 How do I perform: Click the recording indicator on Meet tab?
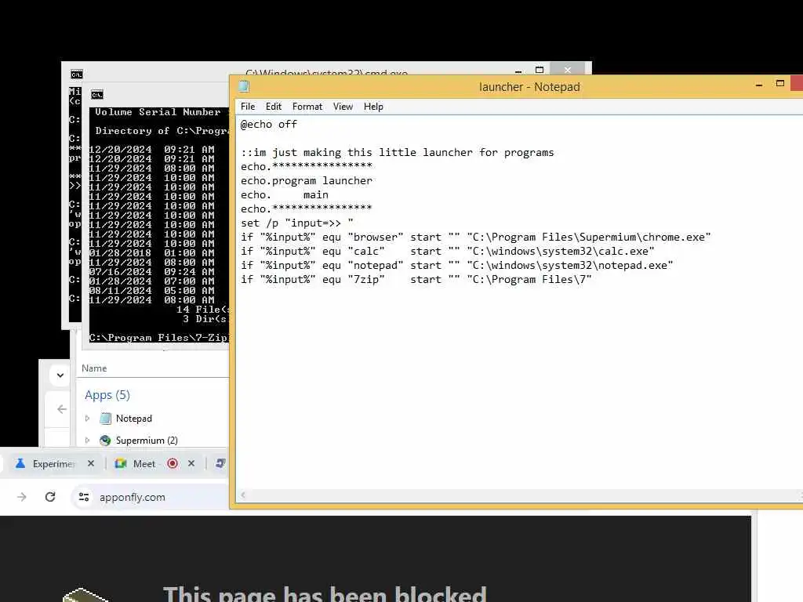click(173, 463)
